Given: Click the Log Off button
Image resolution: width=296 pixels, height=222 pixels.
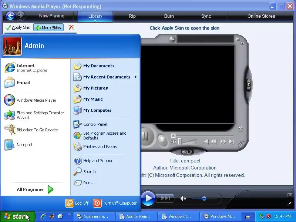Looking at the screenshot, I should point(77,203).
